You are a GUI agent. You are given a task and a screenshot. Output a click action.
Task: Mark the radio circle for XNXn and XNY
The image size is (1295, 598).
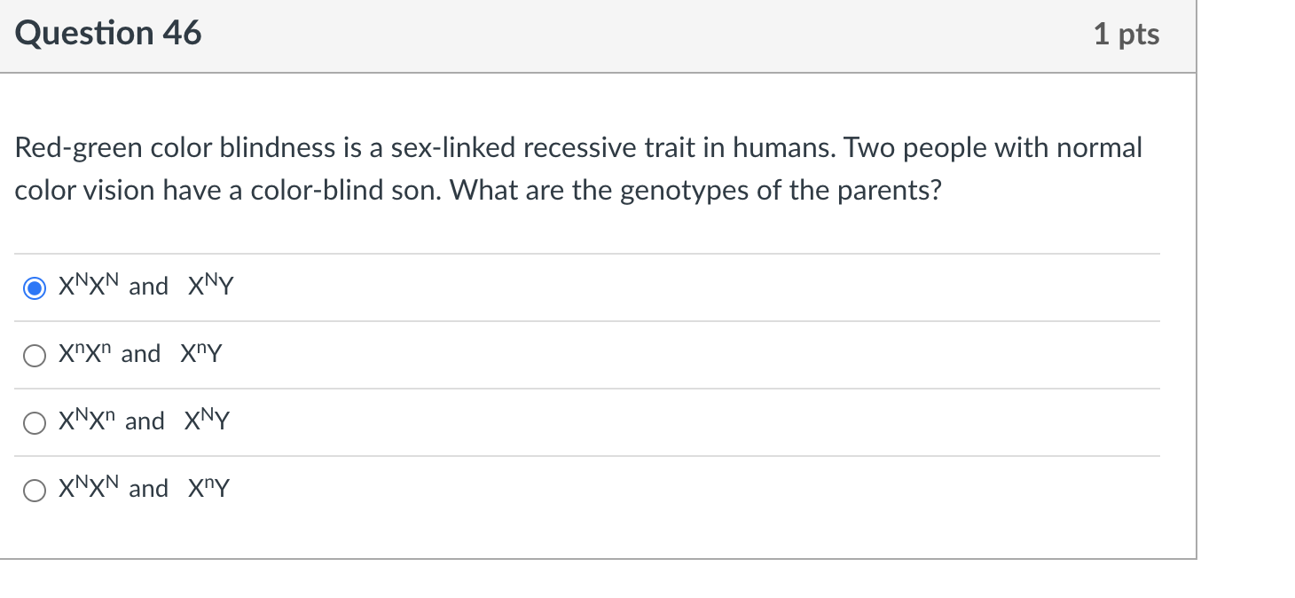coord(35,423)
